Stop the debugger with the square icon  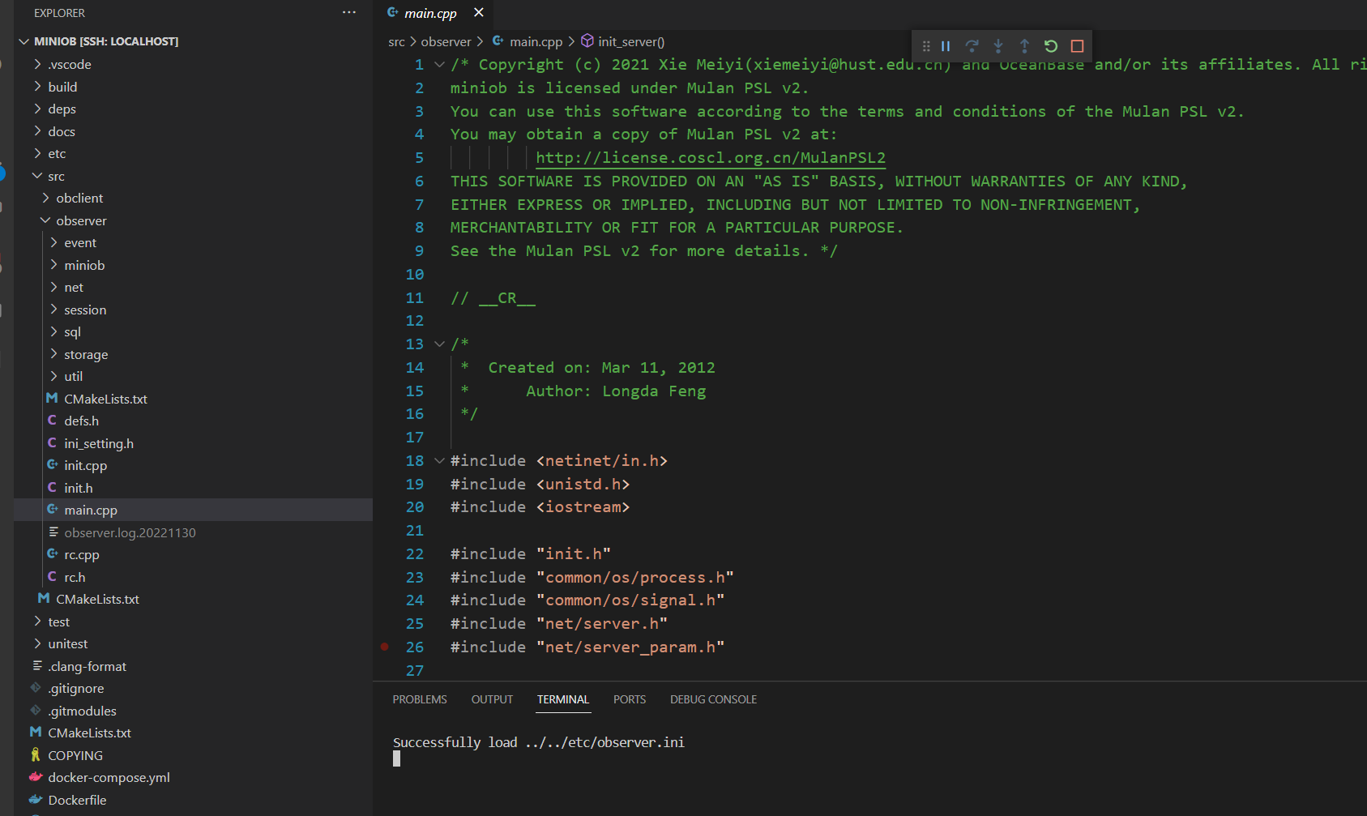coord(1077,46)
